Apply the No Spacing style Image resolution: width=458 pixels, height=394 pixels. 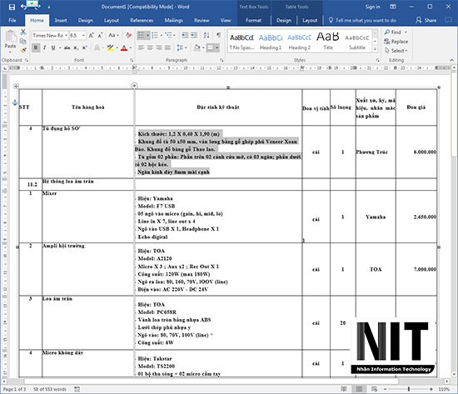[241, 42]
